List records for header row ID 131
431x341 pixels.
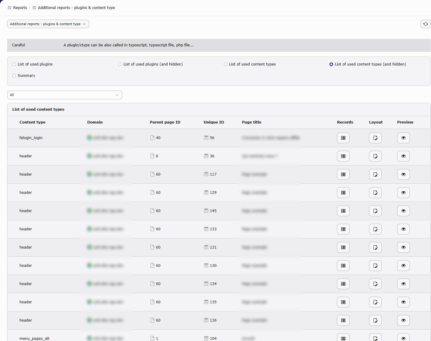pyautogui.click(x=343, y=247)
